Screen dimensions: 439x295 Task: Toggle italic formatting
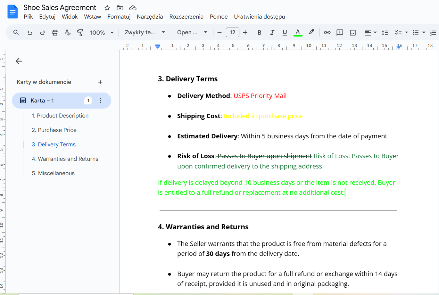pos(272,32)
